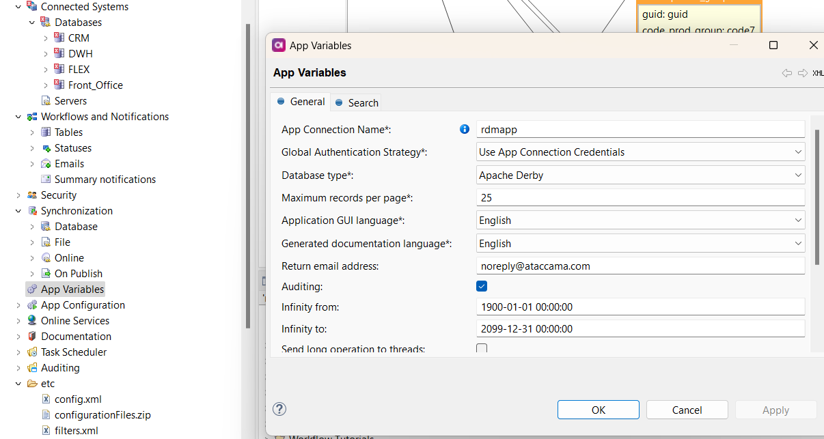This screenshot has width=824, height=439.
Task: Click the Task Scheduler icon
Action: click(x=32, y=352)
